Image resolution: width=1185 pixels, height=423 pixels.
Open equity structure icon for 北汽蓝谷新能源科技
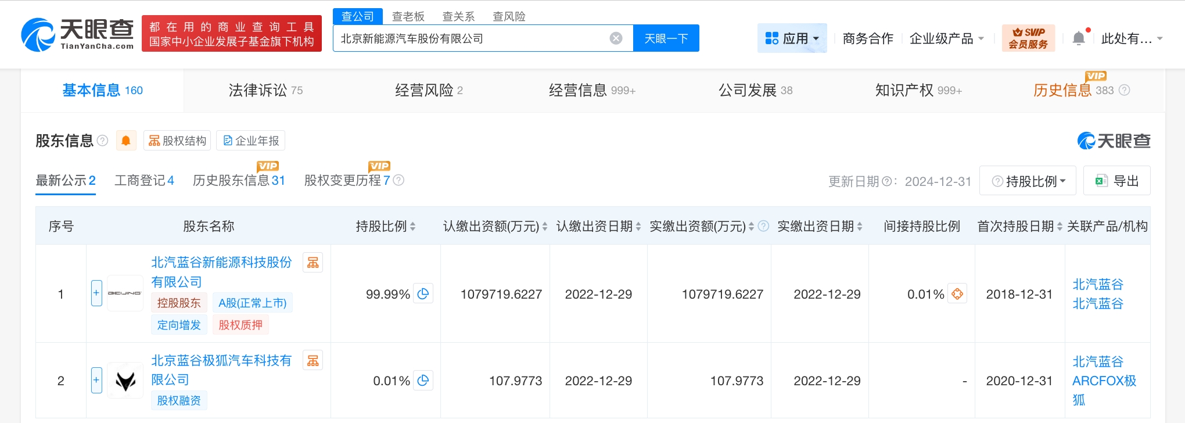coord(313,263)
